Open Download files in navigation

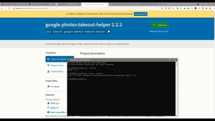click(56, 72)
